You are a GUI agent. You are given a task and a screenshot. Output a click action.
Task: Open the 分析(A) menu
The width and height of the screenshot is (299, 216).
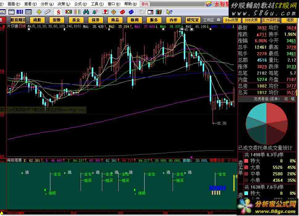47,4
